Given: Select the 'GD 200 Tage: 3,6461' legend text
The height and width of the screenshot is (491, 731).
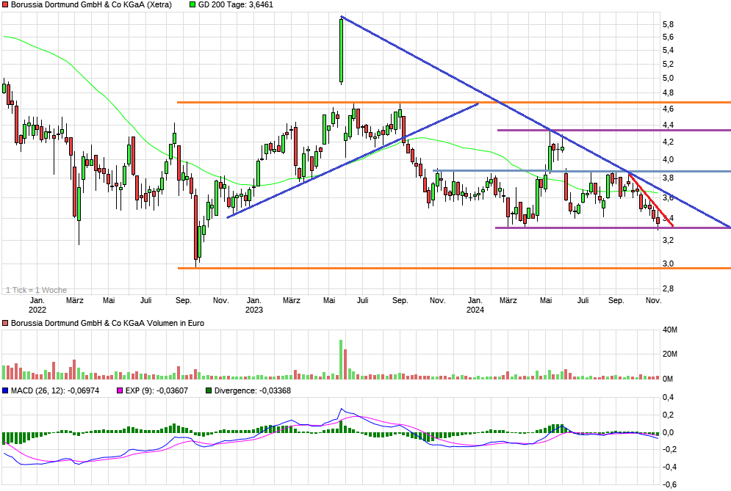Looking at the screenshot, I should point(236,4).
